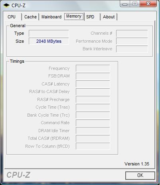Click the OK button
This screenshot has width=160, height=185.
140,175
